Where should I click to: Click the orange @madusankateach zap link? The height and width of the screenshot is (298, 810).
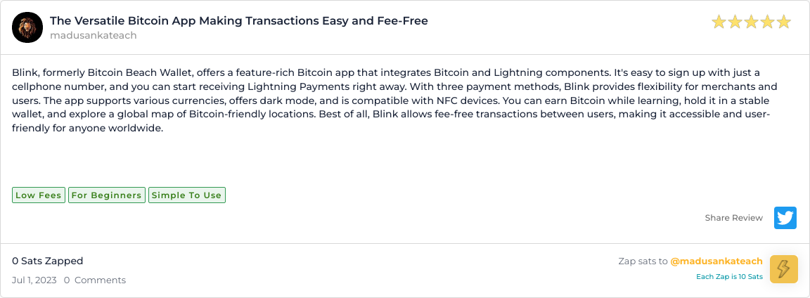click(716, 261)
